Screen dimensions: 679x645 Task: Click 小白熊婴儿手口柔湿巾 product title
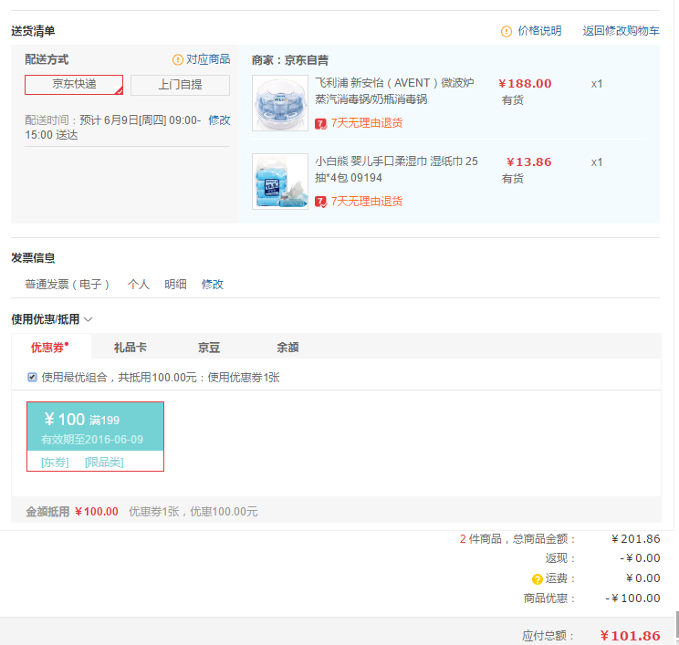pyautogui.click(x=396, y=170)
